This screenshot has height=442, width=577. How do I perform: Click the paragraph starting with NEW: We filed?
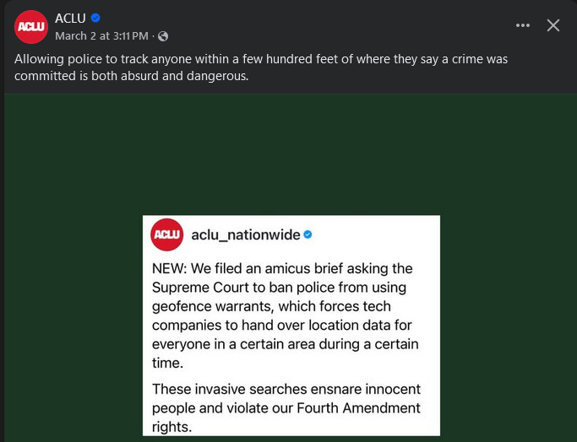[286, 315]
